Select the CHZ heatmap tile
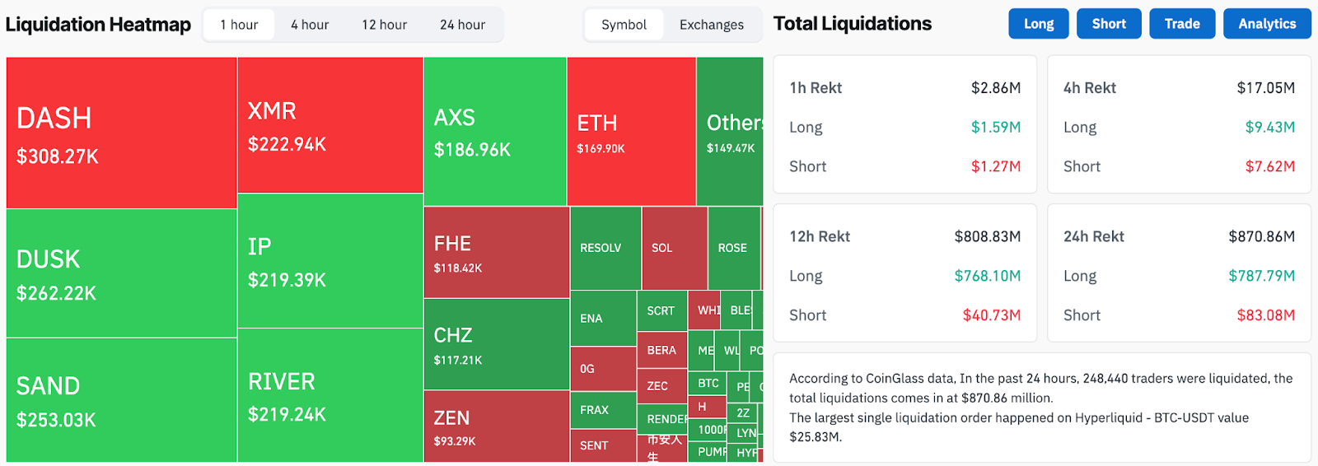The height and width of the screenshot is (466, 1318). pos(496,344)
